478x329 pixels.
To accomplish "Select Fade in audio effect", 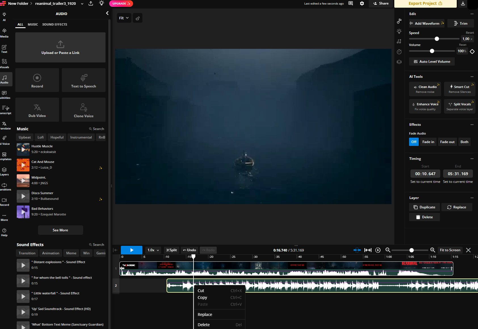I will [428, 142].
